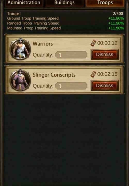
Task: Tap Ground Troop Training Speed stat
Action: click(33, 18)
